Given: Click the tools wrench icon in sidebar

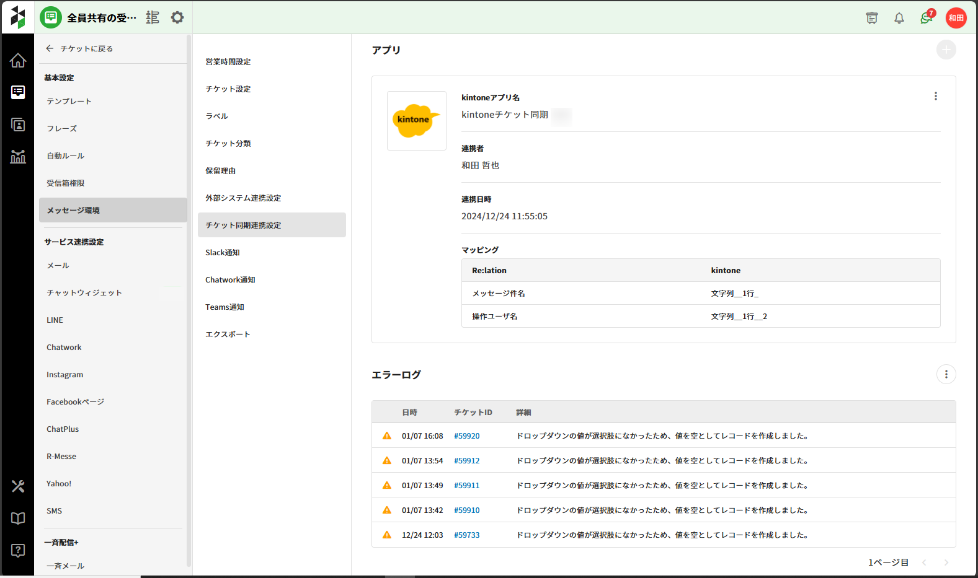Looking at the screenshot, I should coord(18,486).
